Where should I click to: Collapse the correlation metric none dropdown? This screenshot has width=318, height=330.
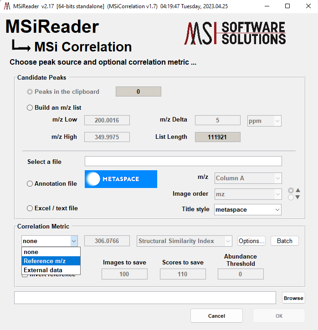coord(50,241)
